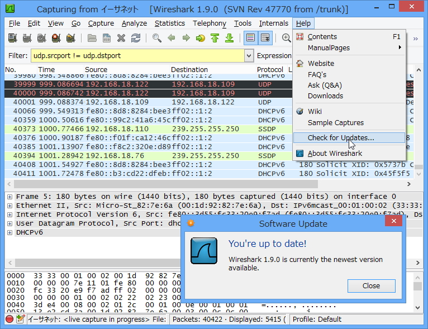Click the Start capture toolbar icon
The width and height of the screenshot is (428, 329).
pos(41,38)
